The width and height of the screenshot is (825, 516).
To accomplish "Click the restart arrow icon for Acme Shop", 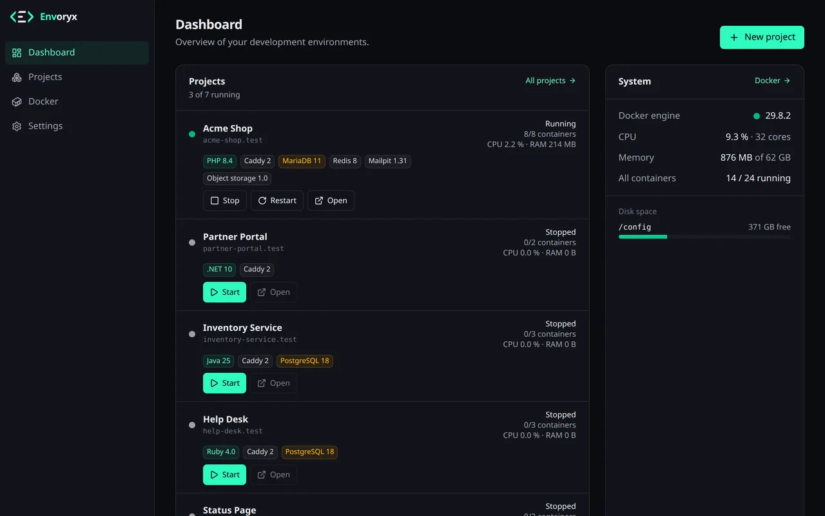I will click(x=262, y=201).
